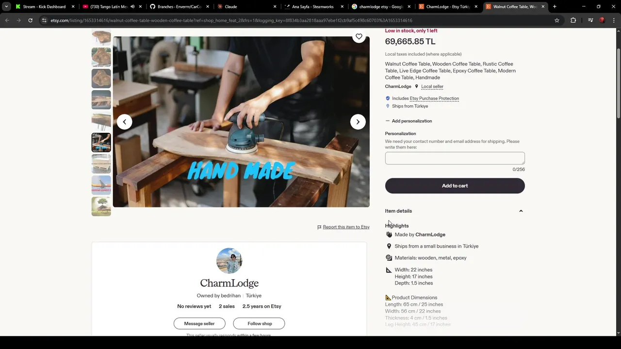Show previous product image arrow
This screenshot has height=349, width=621.
tap(124, 122)
